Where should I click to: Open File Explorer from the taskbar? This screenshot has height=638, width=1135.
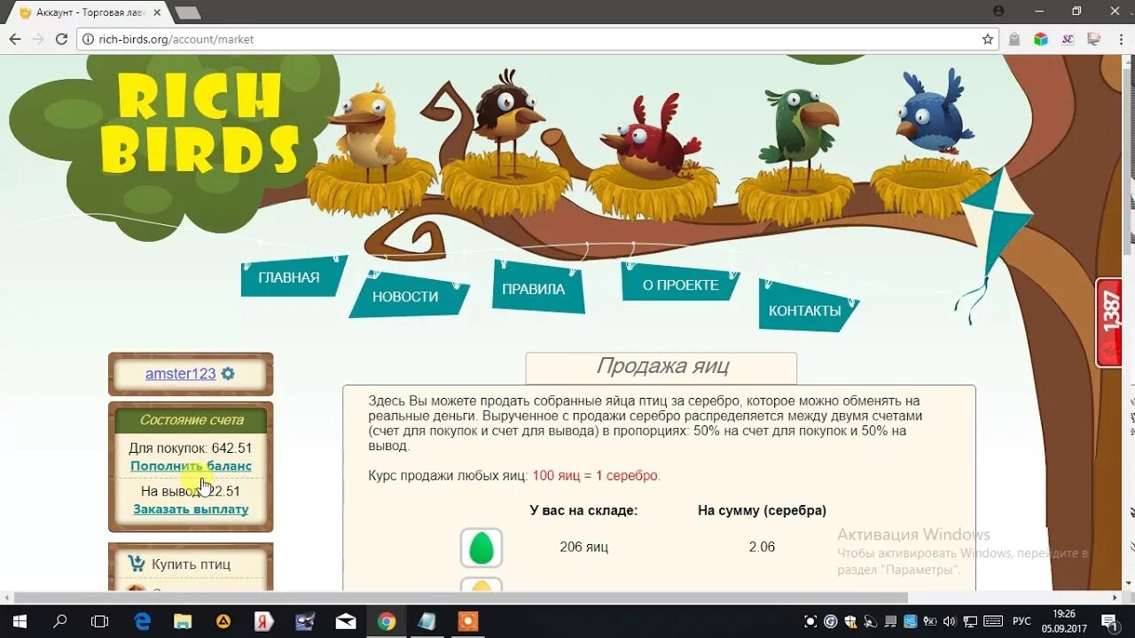coord(183,621)
